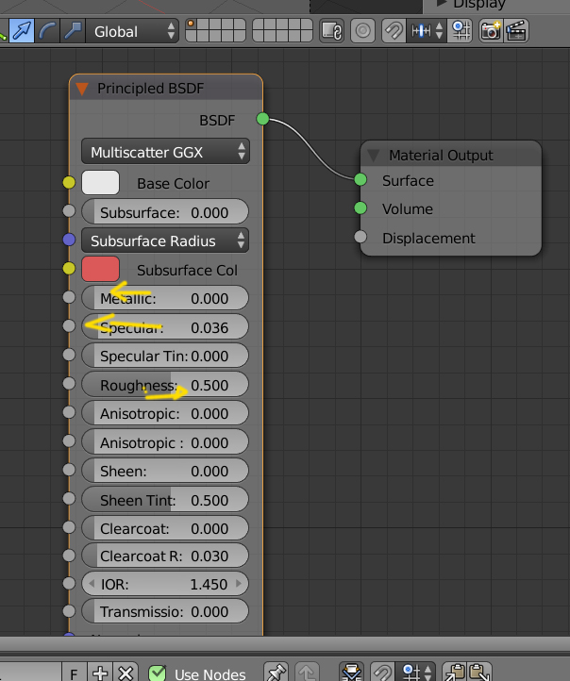570x681 pixels.
Task: Click the Subsurface value slider
Action: [x=165, y=212]
